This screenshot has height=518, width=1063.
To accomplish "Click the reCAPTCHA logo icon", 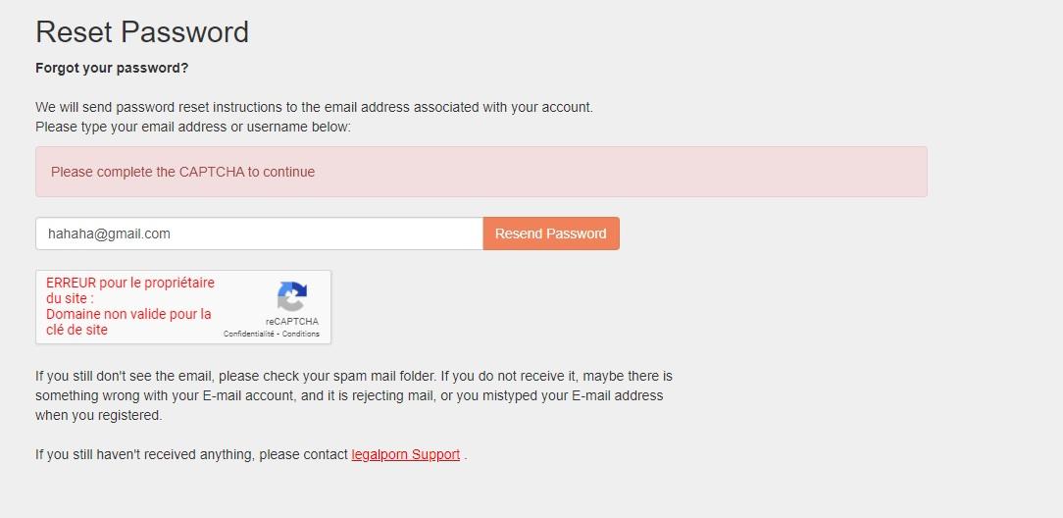I will click(291, 296).
